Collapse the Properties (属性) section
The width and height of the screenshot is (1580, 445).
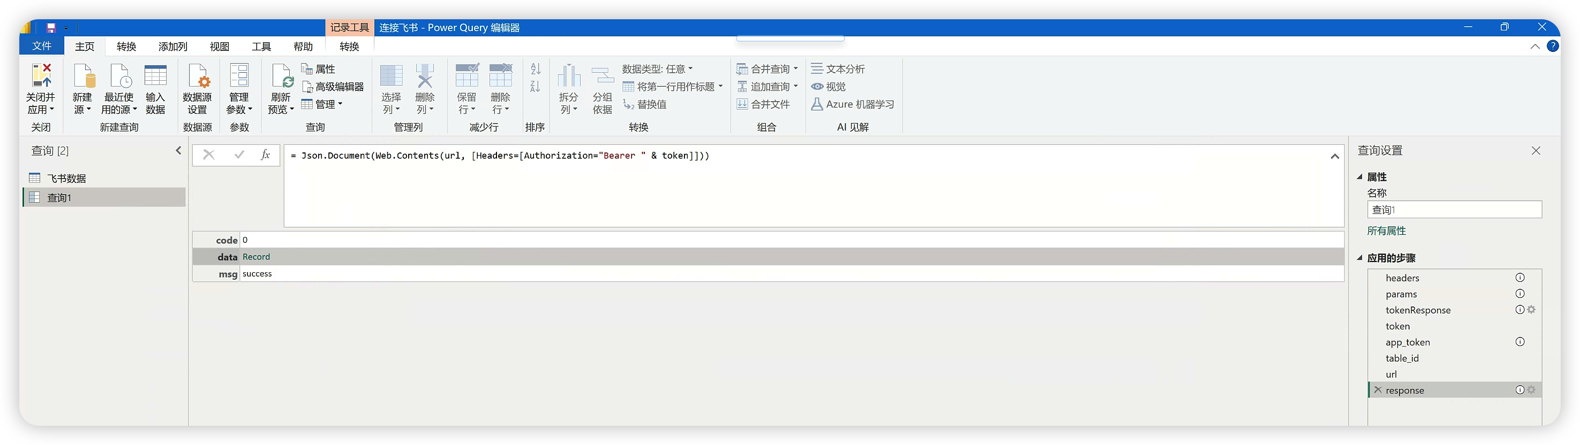pos(1360,177)
